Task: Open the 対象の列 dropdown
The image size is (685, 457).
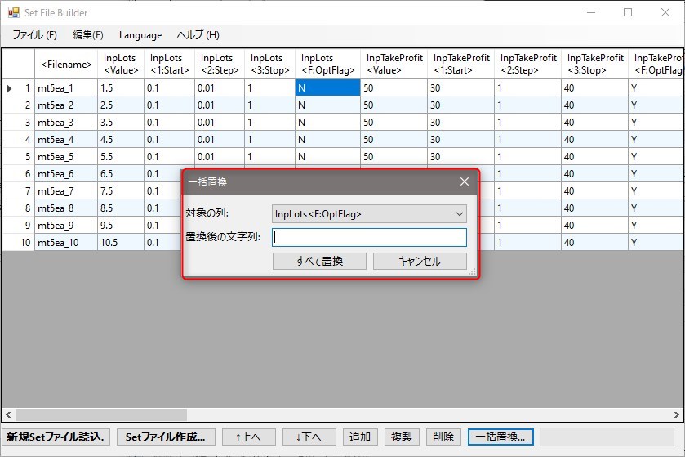Action: [x=369, y=214]
